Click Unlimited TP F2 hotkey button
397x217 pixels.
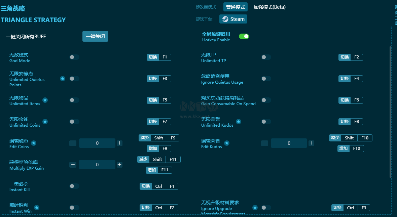click(x=351, y=57)
